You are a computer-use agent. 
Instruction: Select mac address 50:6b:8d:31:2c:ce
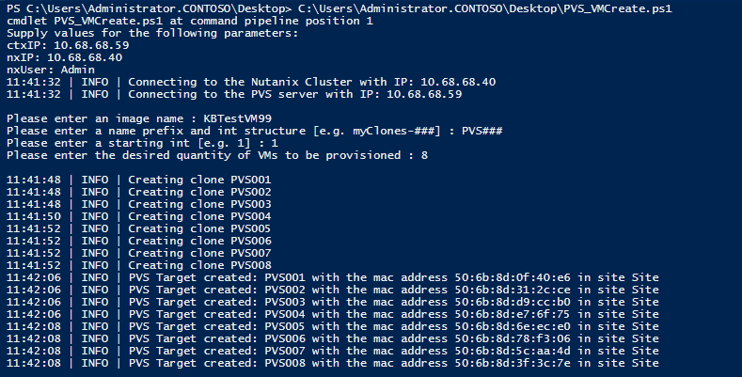[513, 290]
